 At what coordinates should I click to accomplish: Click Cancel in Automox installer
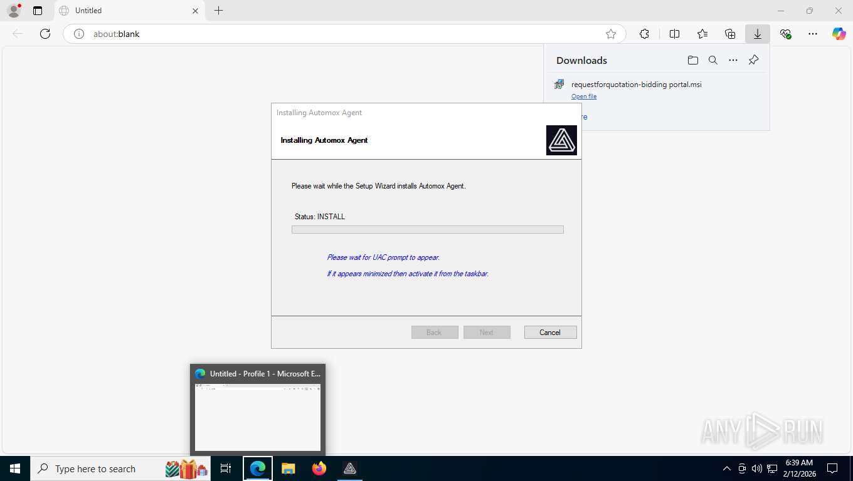(550, 333)
